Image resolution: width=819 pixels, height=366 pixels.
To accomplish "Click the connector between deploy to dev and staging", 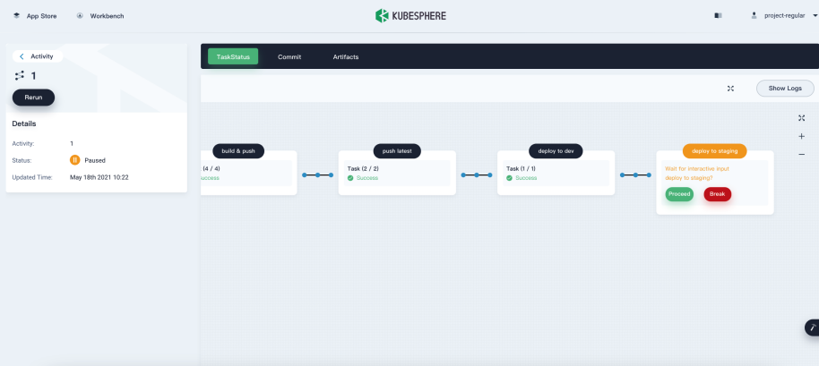I will coord(635,175).
